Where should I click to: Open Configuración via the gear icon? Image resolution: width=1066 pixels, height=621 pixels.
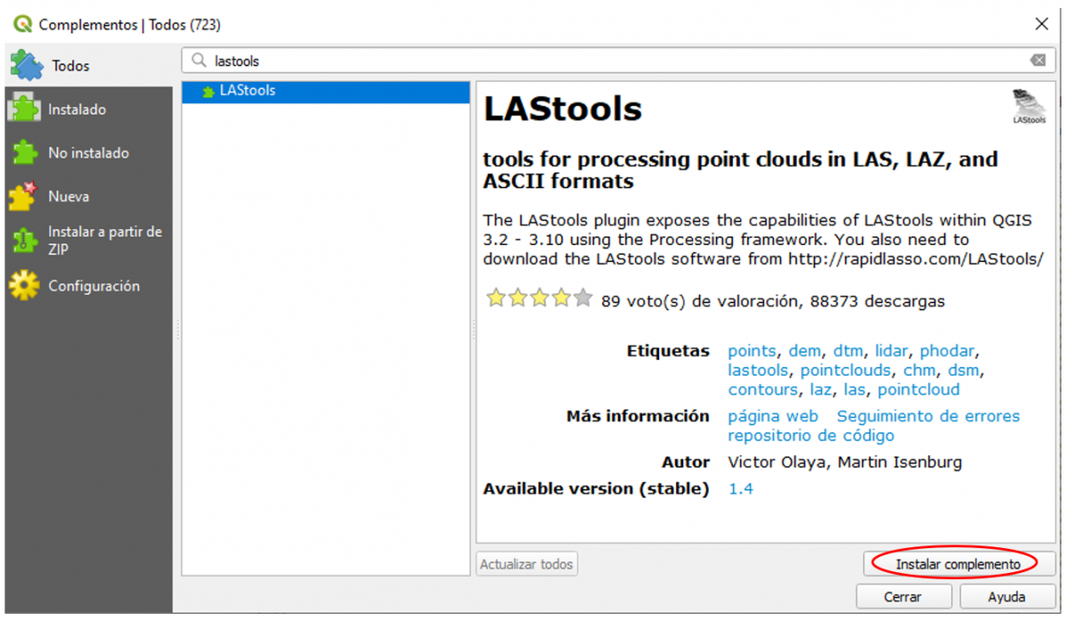coord(26,285)
